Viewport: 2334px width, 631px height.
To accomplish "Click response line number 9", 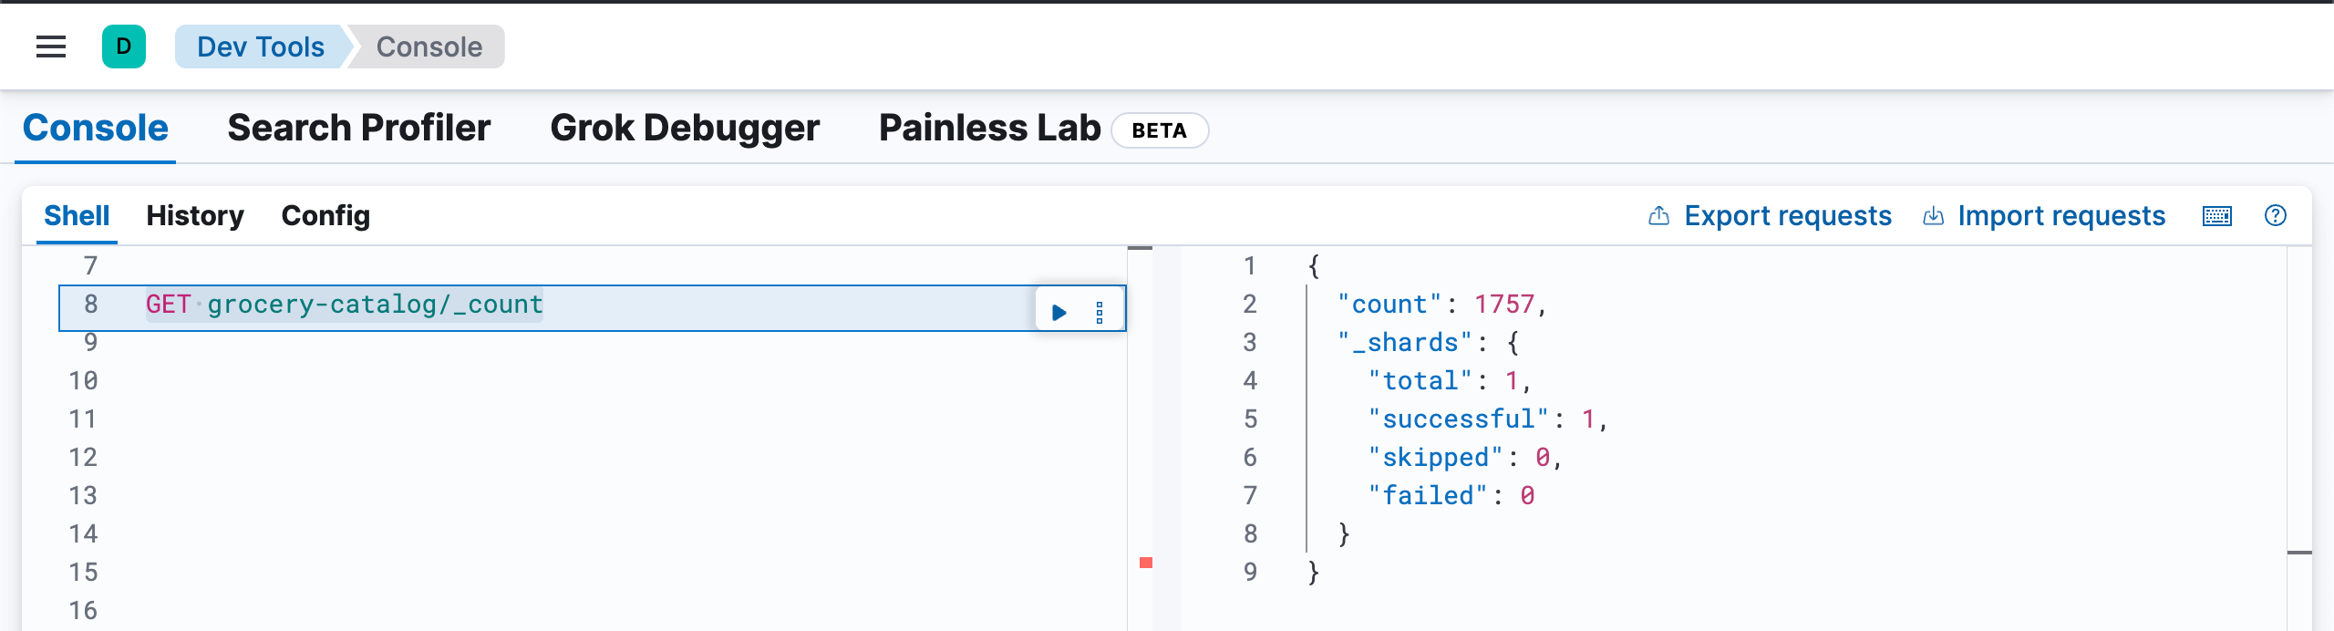I will pyautogui.click(x=1250, y=573).
